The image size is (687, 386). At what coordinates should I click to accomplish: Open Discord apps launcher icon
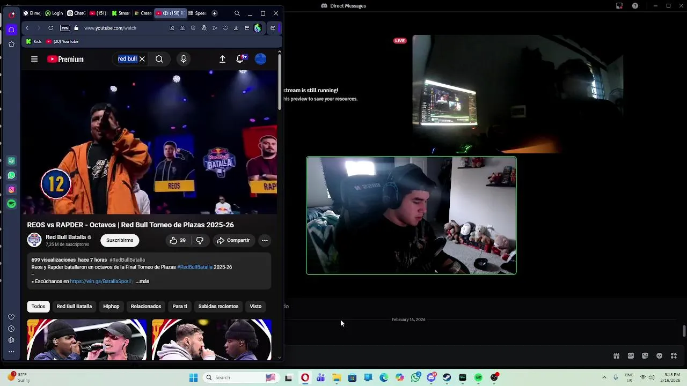tap(674, 356)
